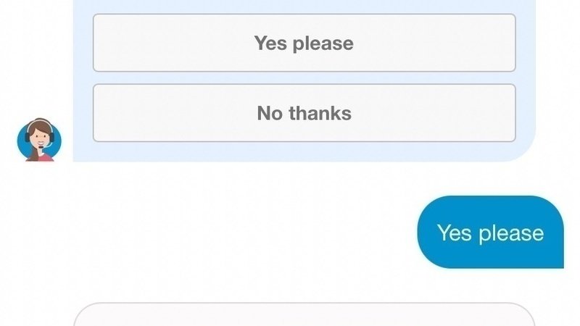Open the agent profile from the avatar
Image resolution: width=580 pixels, height=326 pixels.
(x=39, y=140)
